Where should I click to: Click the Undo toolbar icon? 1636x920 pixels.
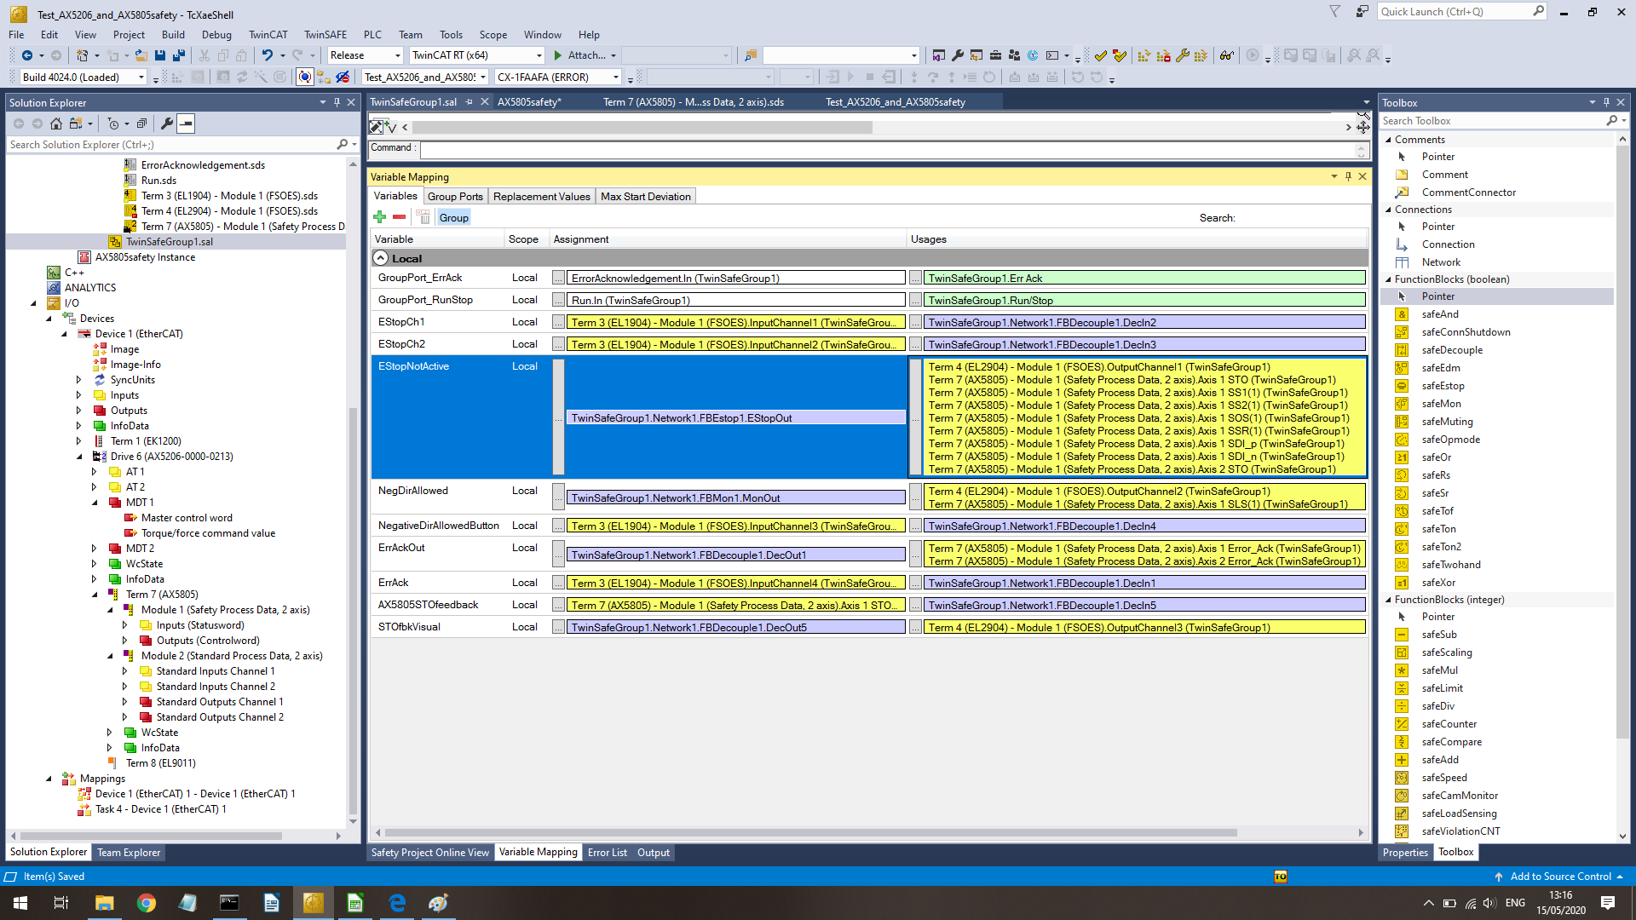[268, 55]
